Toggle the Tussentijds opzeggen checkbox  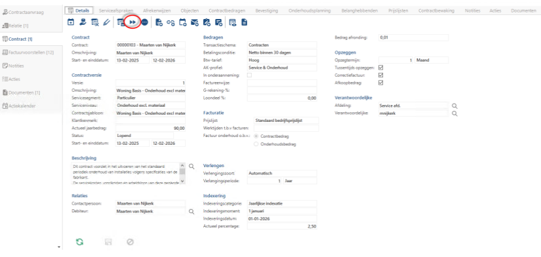coord(381,68)
